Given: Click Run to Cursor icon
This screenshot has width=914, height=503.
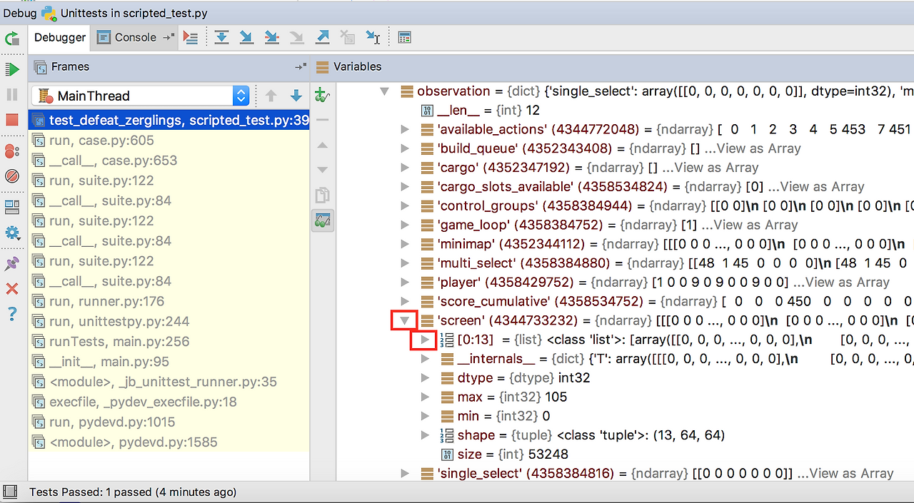Looking at the screenshot, I should (x=373, y=38).
